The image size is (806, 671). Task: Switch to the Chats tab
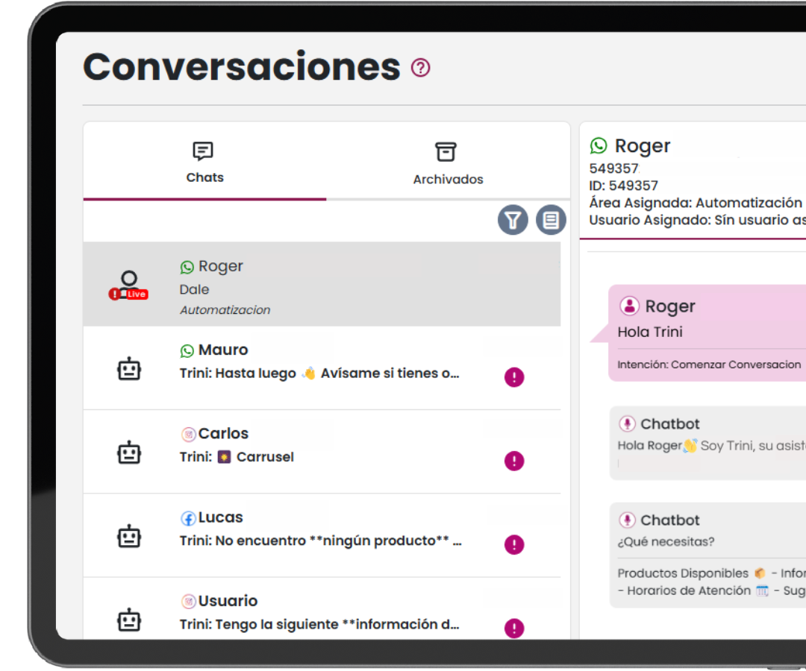204,163
